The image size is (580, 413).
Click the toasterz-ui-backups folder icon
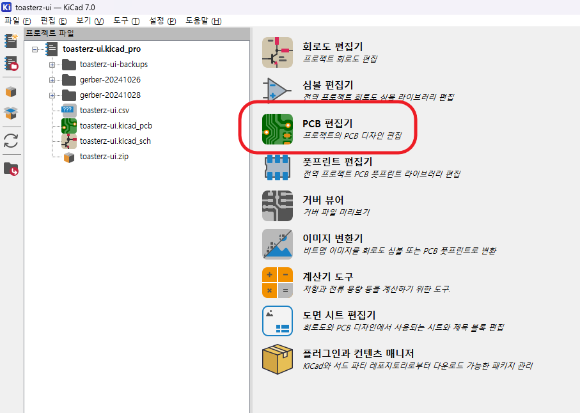(x=69, y=65)
